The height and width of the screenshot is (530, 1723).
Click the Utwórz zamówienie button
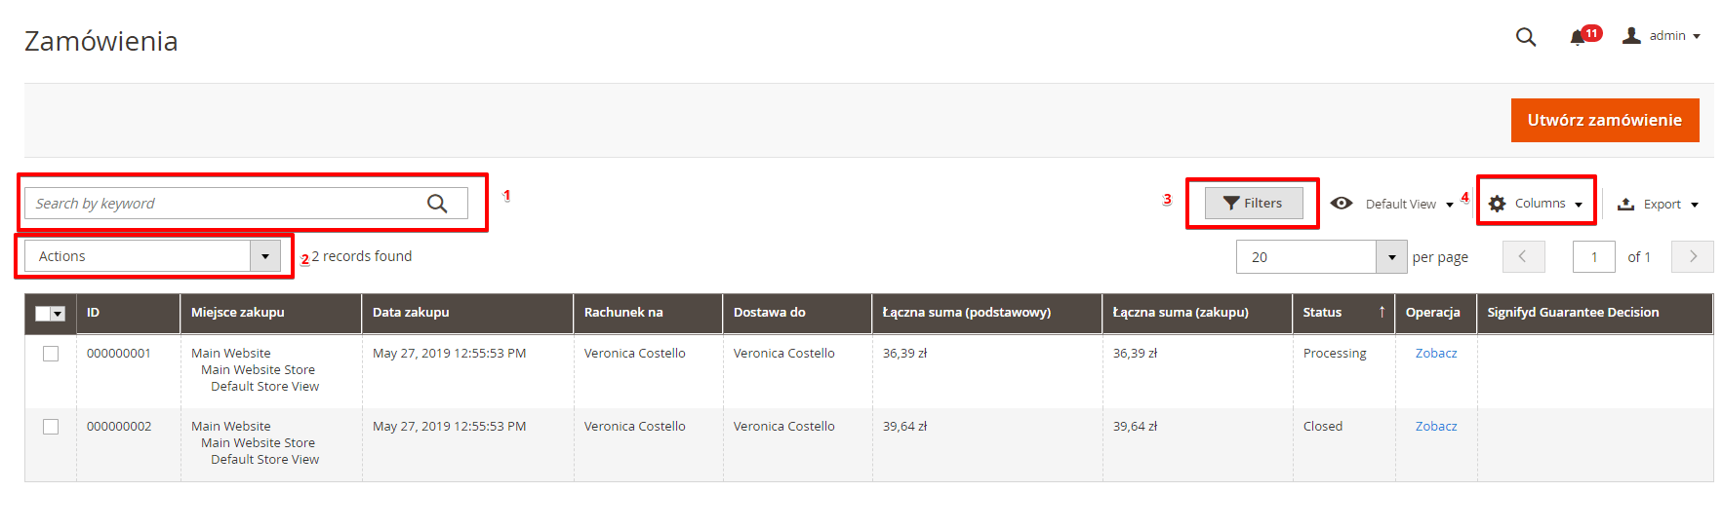pyautogui.click(x=1605, y=120)
